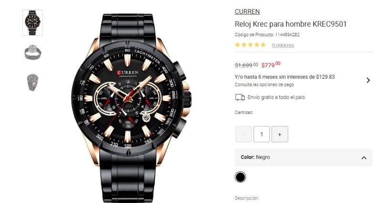
Task: Select the silver watch side-view thumbnail
Action: click(x=32, y=52)
